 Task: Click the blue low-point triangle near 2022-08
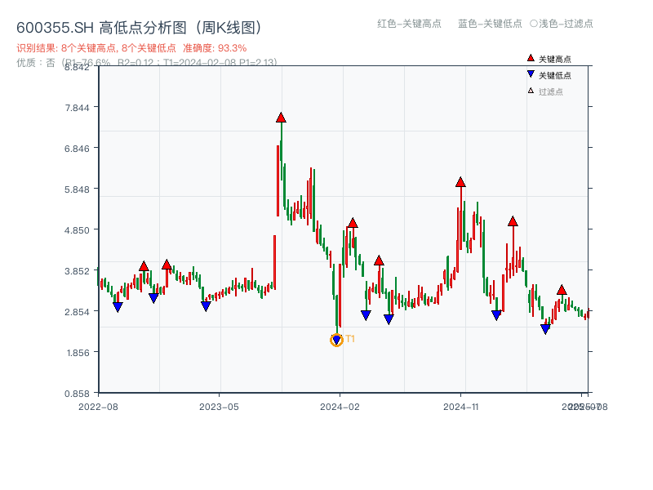(x=119, y=307)
